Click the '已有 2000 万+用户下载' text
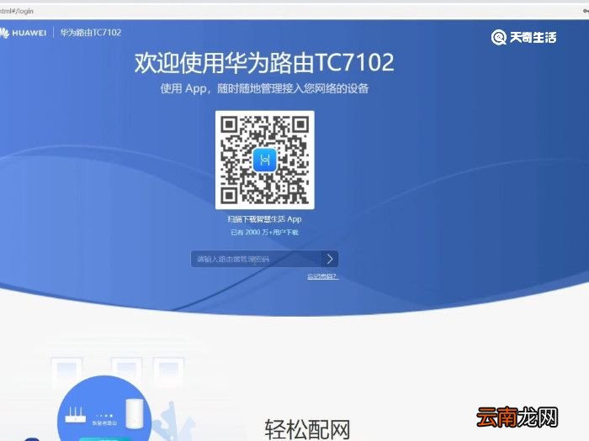This screenshot has height=441, width=589. 264,233
